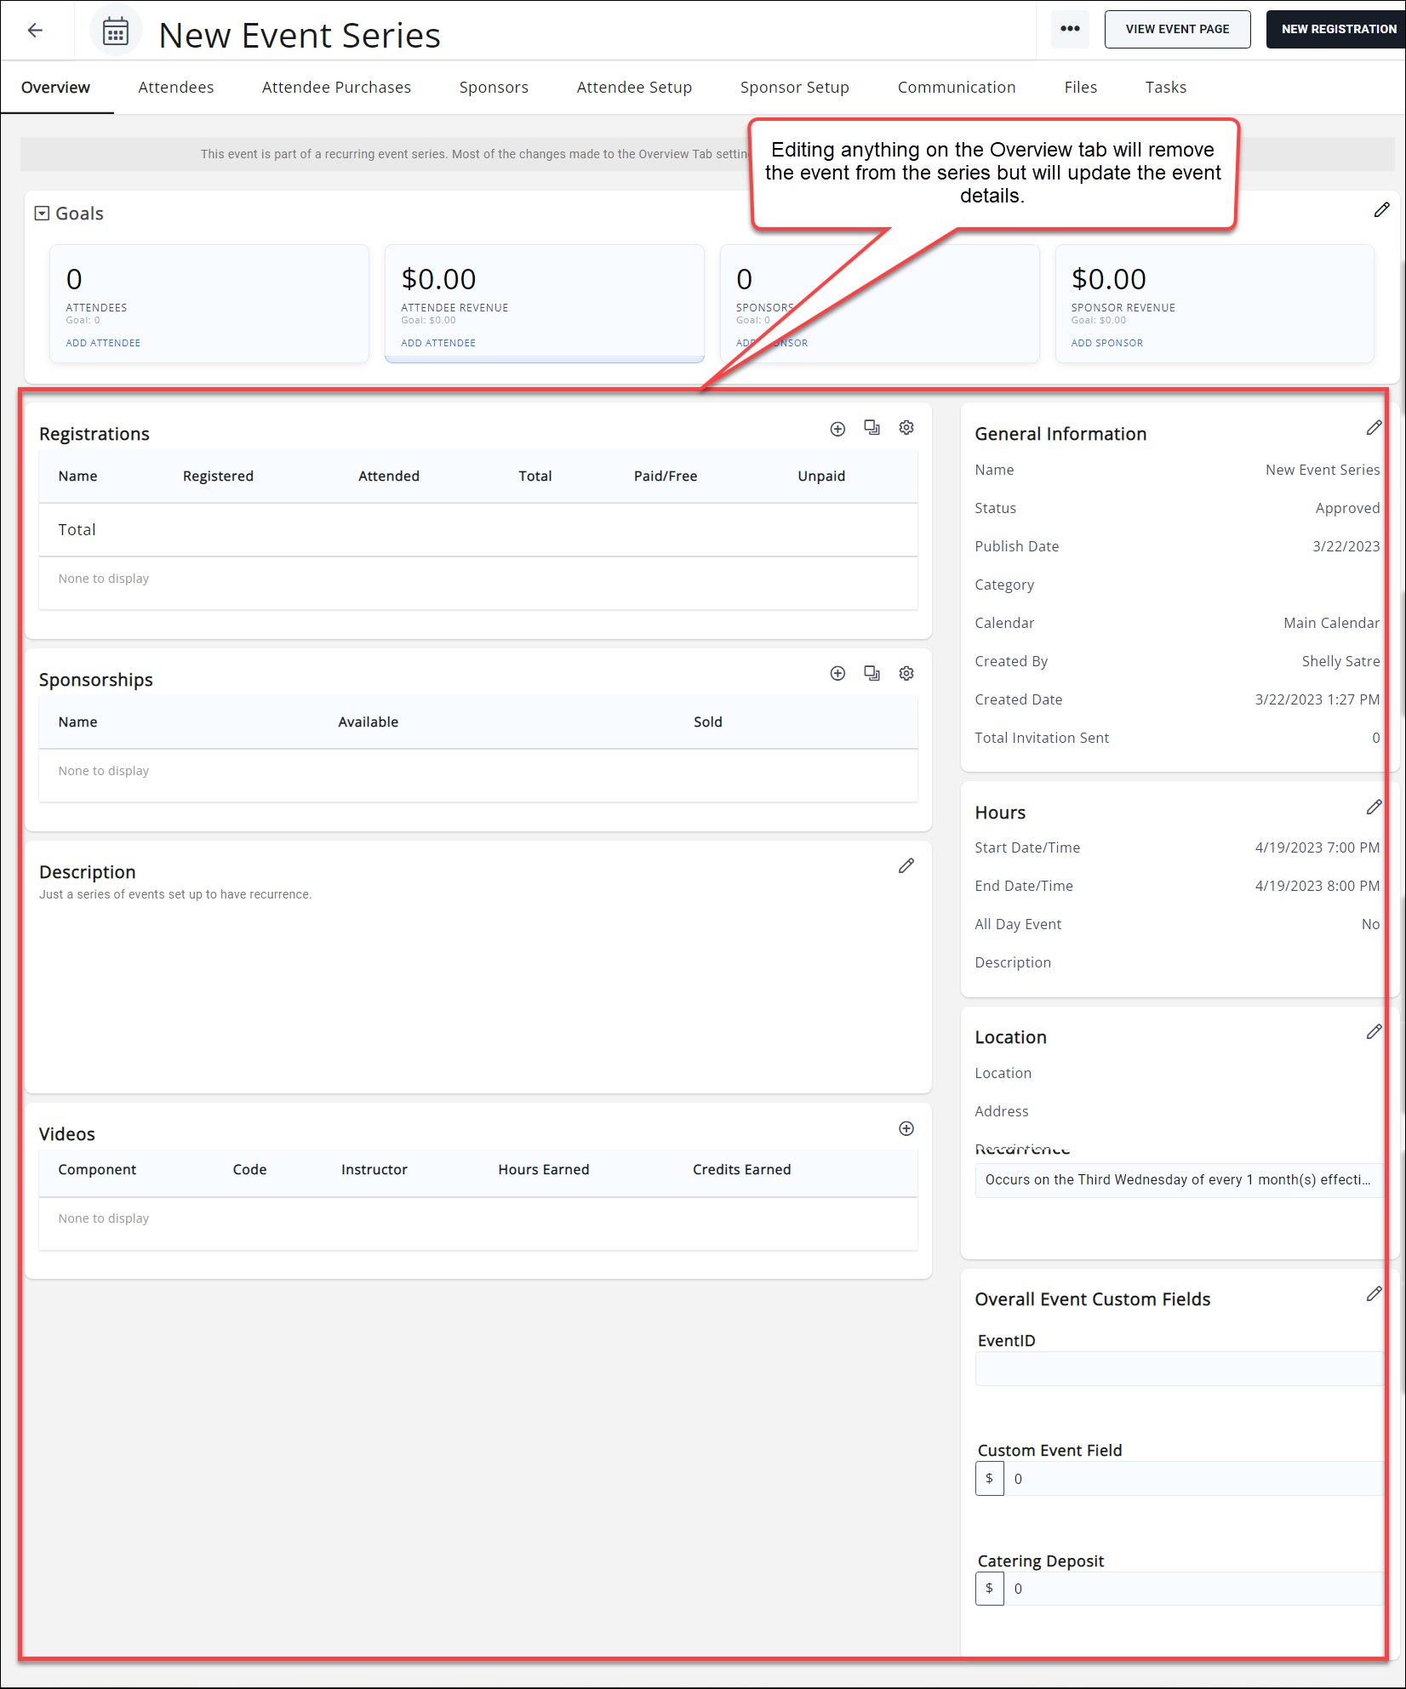Open the more options ellipsis menu
Image resolution: width=1406 pixels, height=1689 pixels.
coord(1070,28)
